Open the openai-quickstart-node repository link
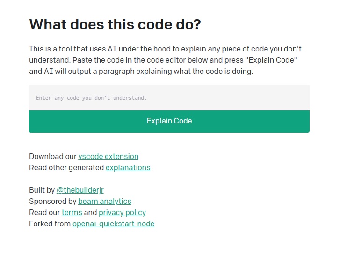 coord(113,224)
